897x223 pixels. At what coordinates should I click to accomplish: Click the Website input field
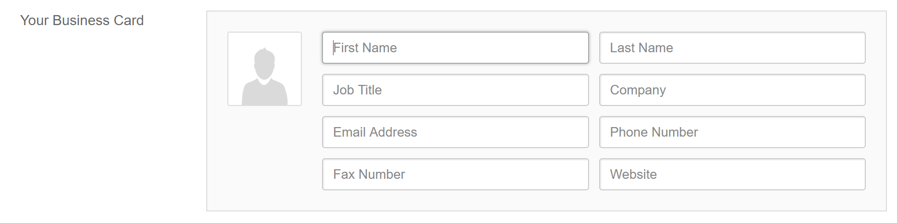[732, 174]
